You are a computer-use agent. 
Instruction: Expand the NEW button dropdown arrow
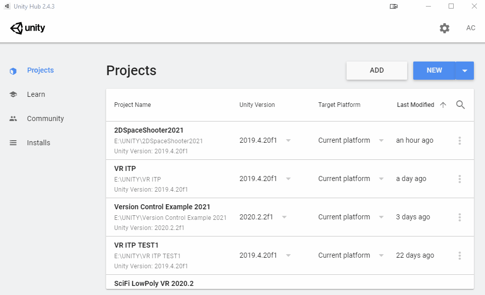click(465, 71)
